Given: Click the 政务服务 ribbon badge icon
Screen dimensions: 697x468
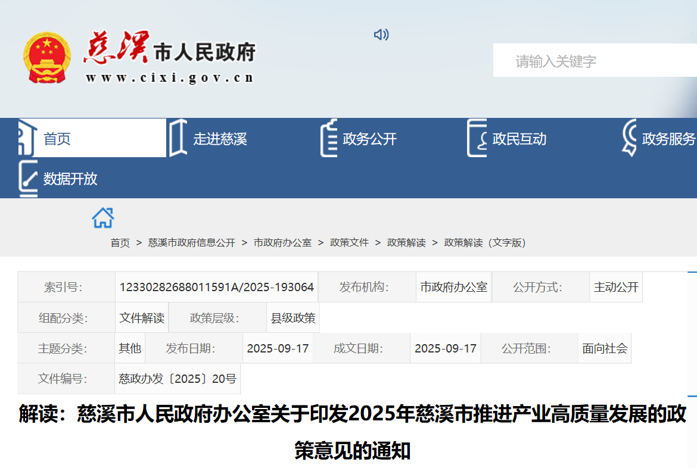Looking at the screenshot, I should tap(629, 138).
